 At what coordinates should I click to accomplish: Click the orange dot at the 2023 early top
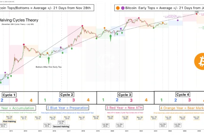[x=163, y=23]
